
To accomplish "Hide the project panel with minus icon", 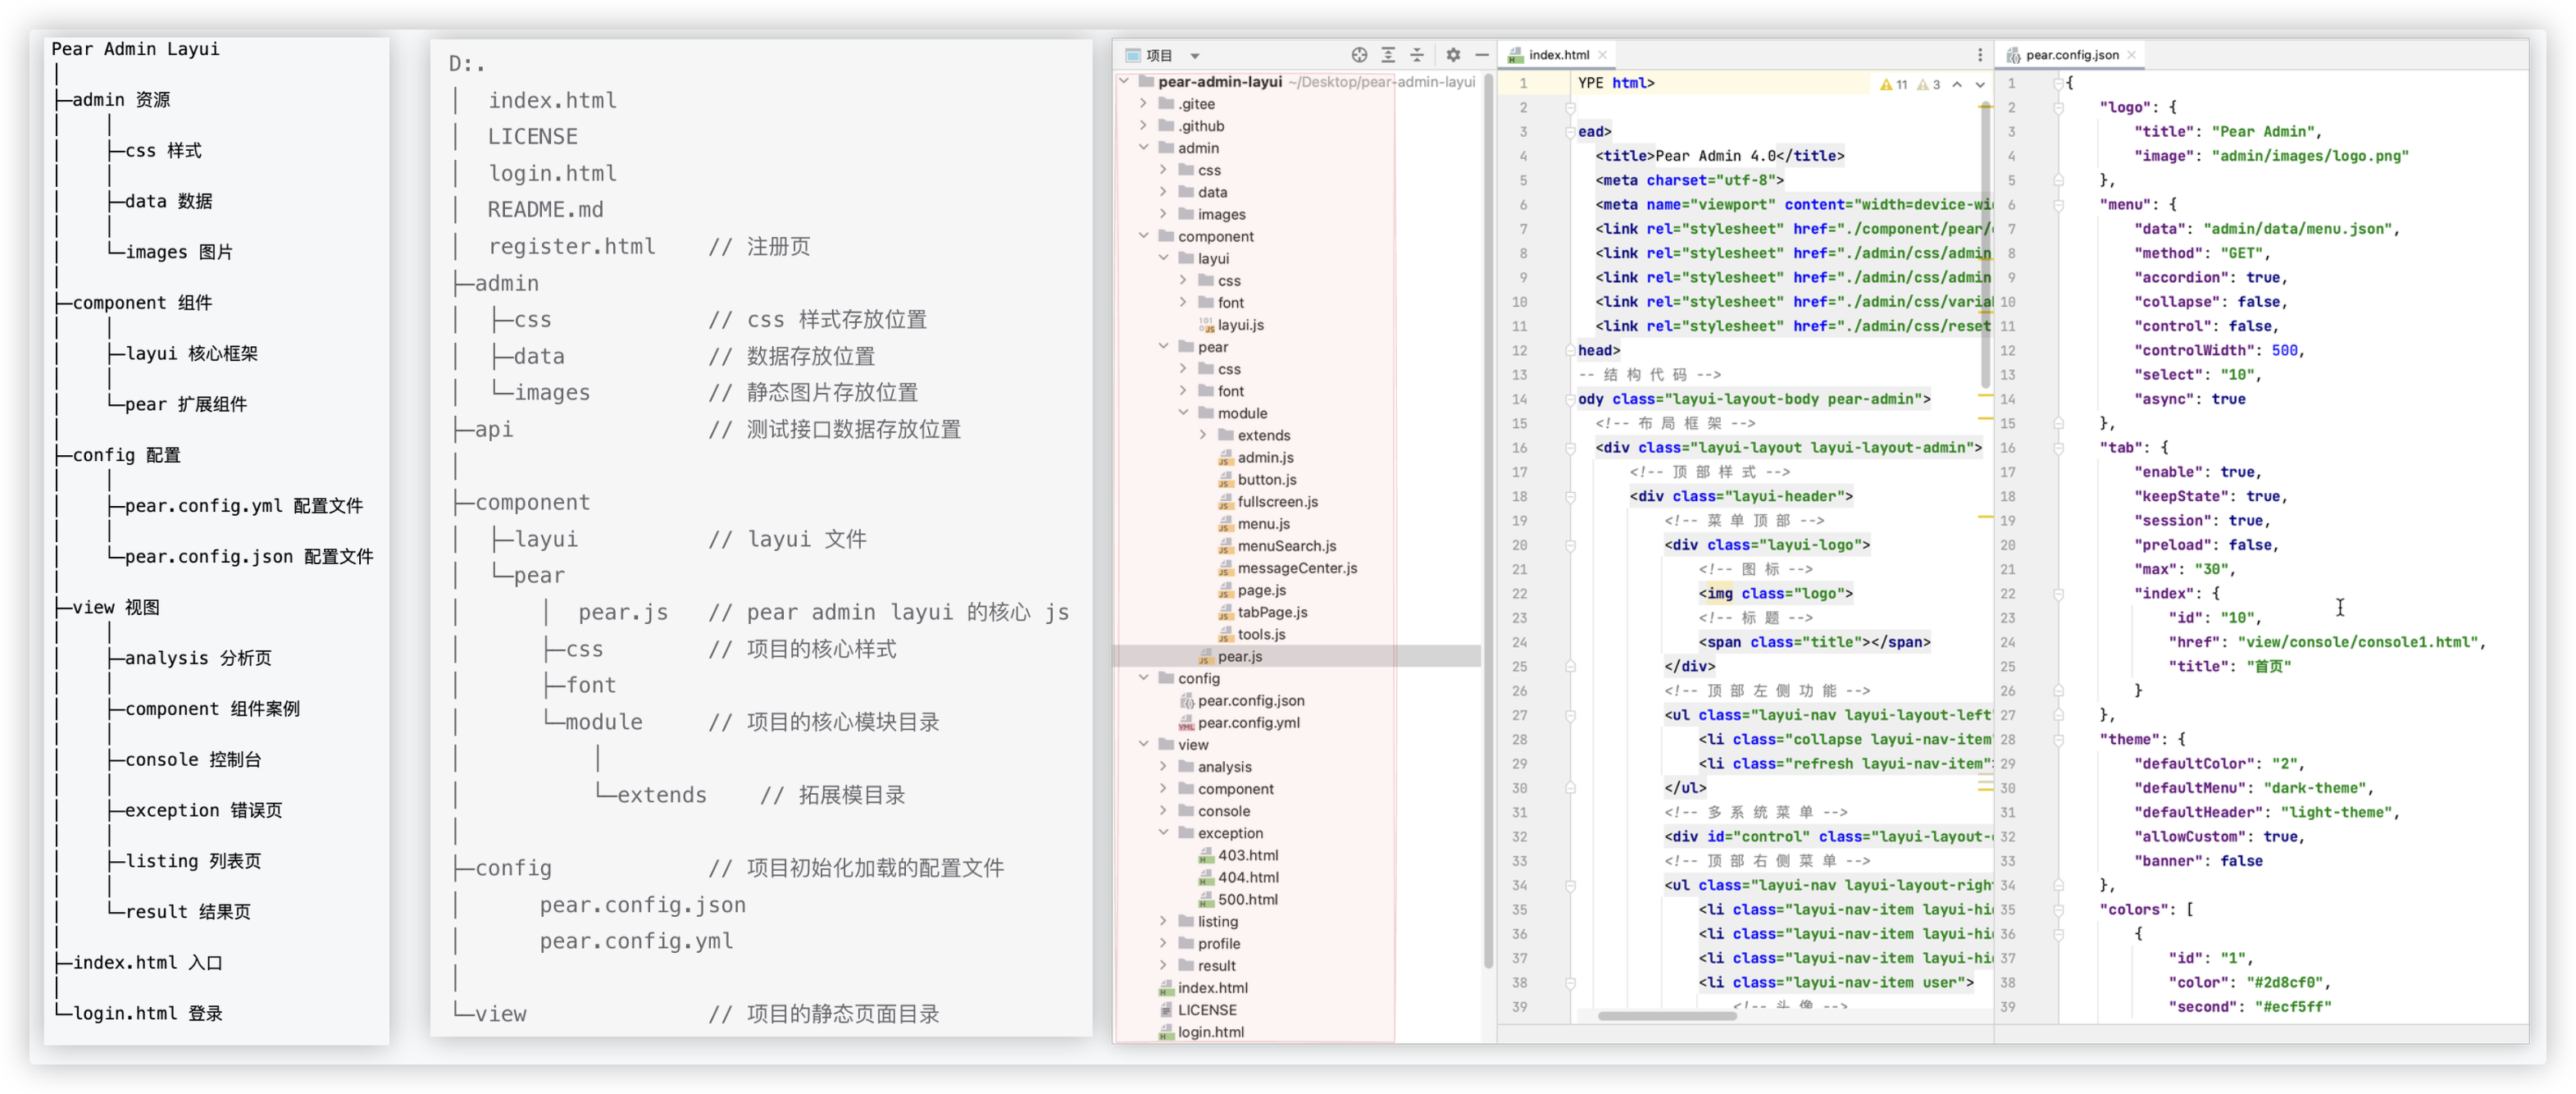I will [x=1482, y=55].
